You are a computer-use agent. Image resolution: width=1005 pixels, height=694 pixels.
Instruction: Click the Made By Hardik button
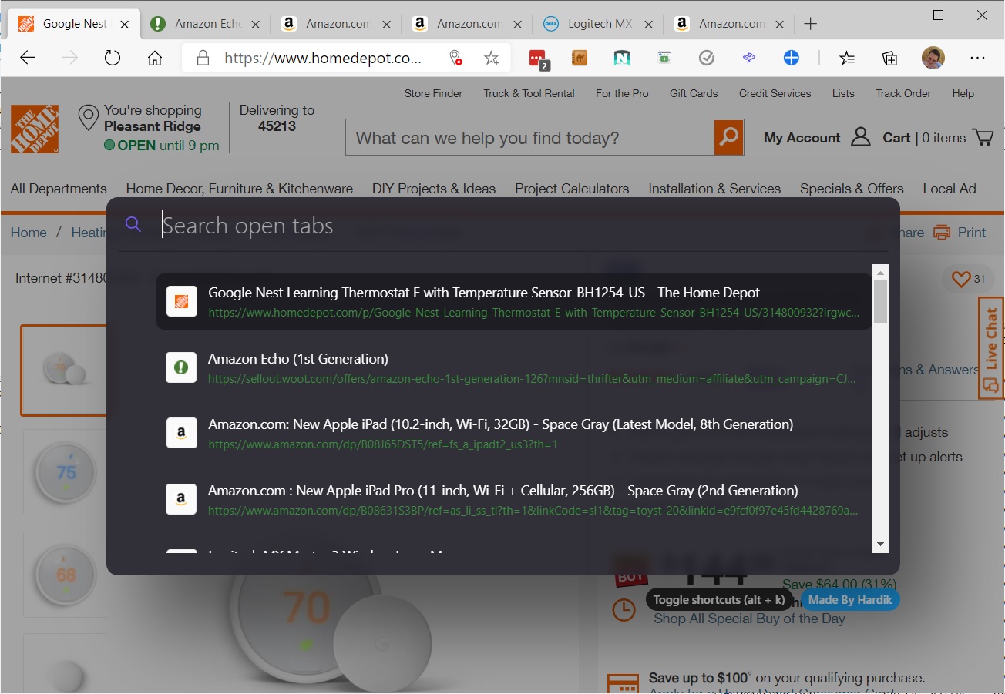tap(850, 600)
